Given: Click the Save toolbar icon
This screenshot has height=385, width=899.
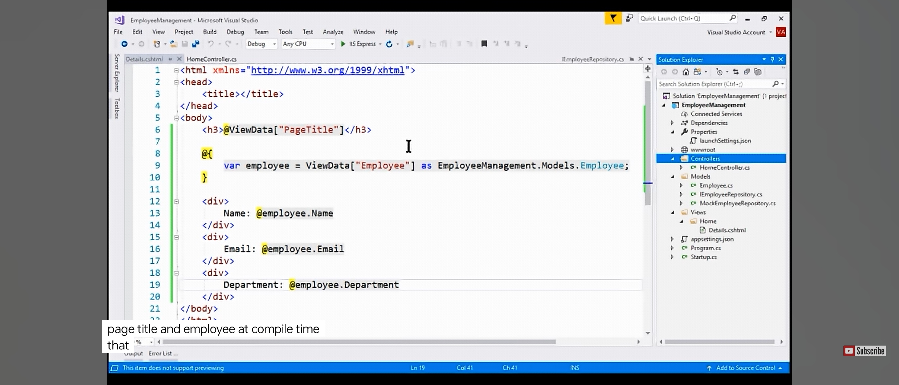Looking at the screenshot, I should pyautogui.click(x=184, y=44).
